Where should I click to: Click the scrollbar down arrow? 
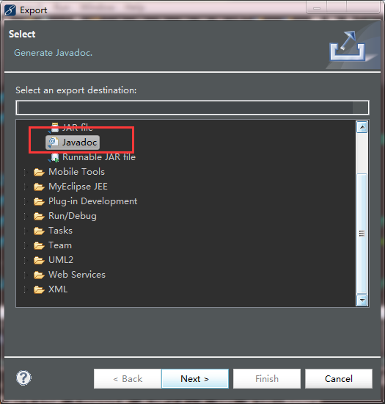coord(362,300)
